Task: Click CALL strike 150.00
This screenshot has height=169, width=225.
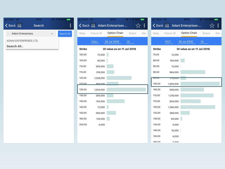Action: (x=83, y=113)
